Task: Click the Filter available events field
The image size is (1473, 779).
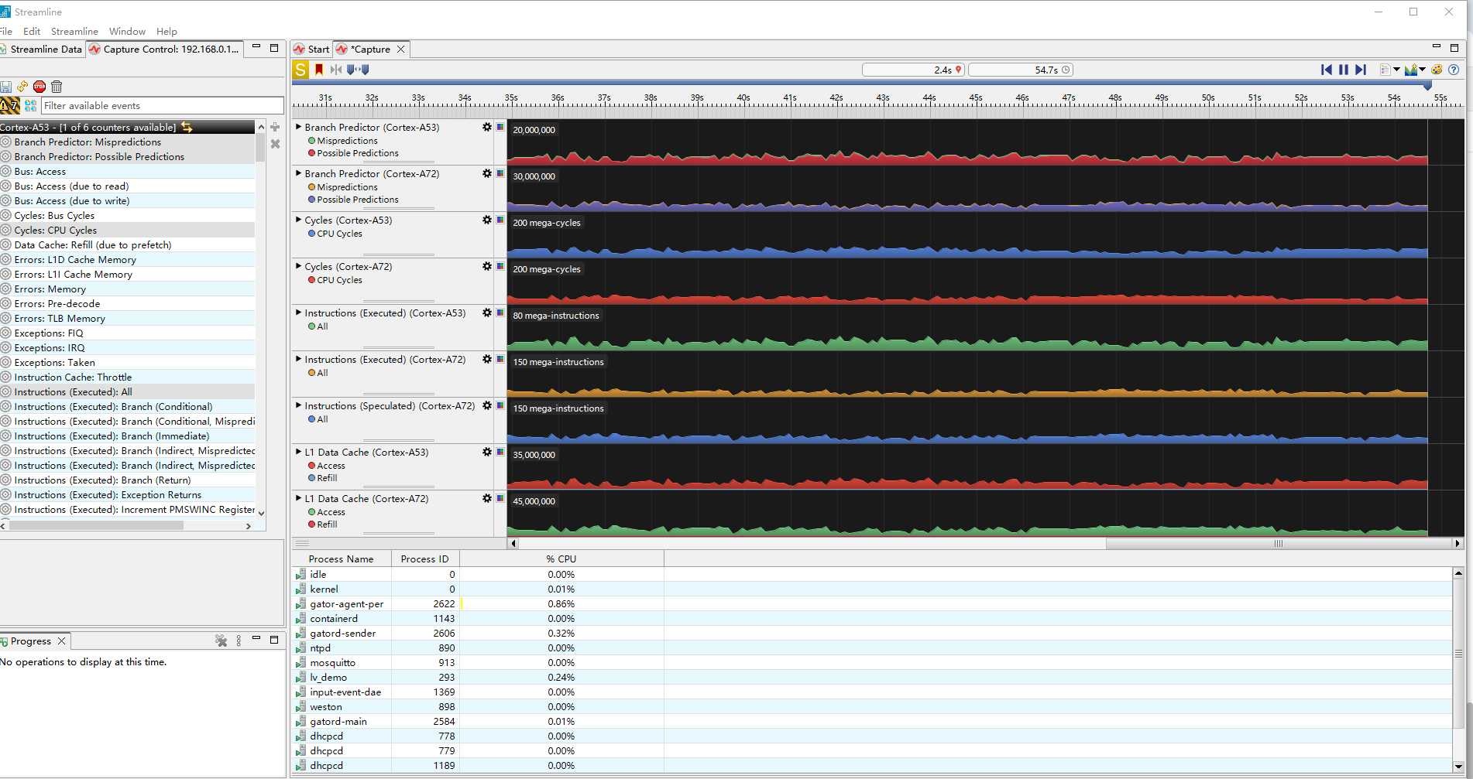Action: 163,106
